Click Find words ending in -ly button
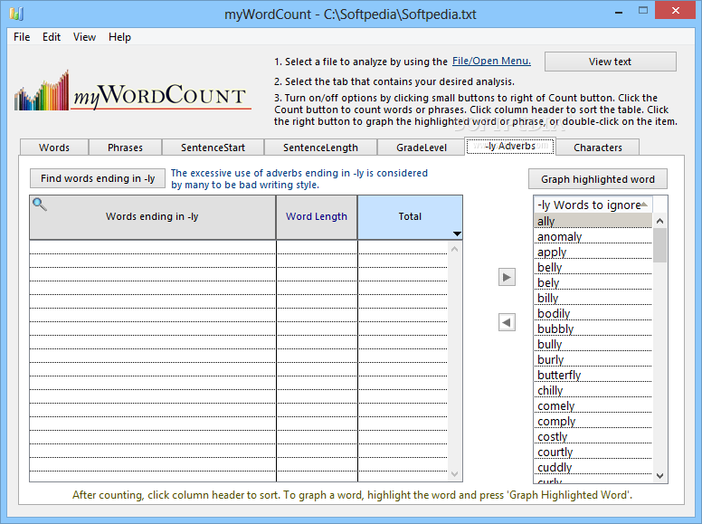The image size is (702, 524). click(98, 178)
